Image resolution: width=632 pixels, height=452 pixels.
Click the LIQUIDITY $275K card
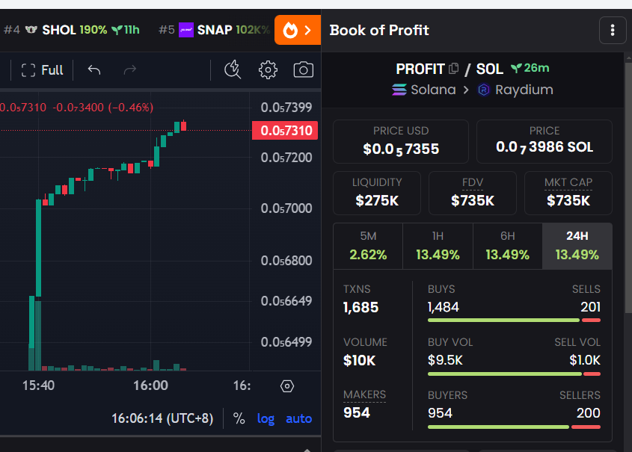[x=377, y=194]
